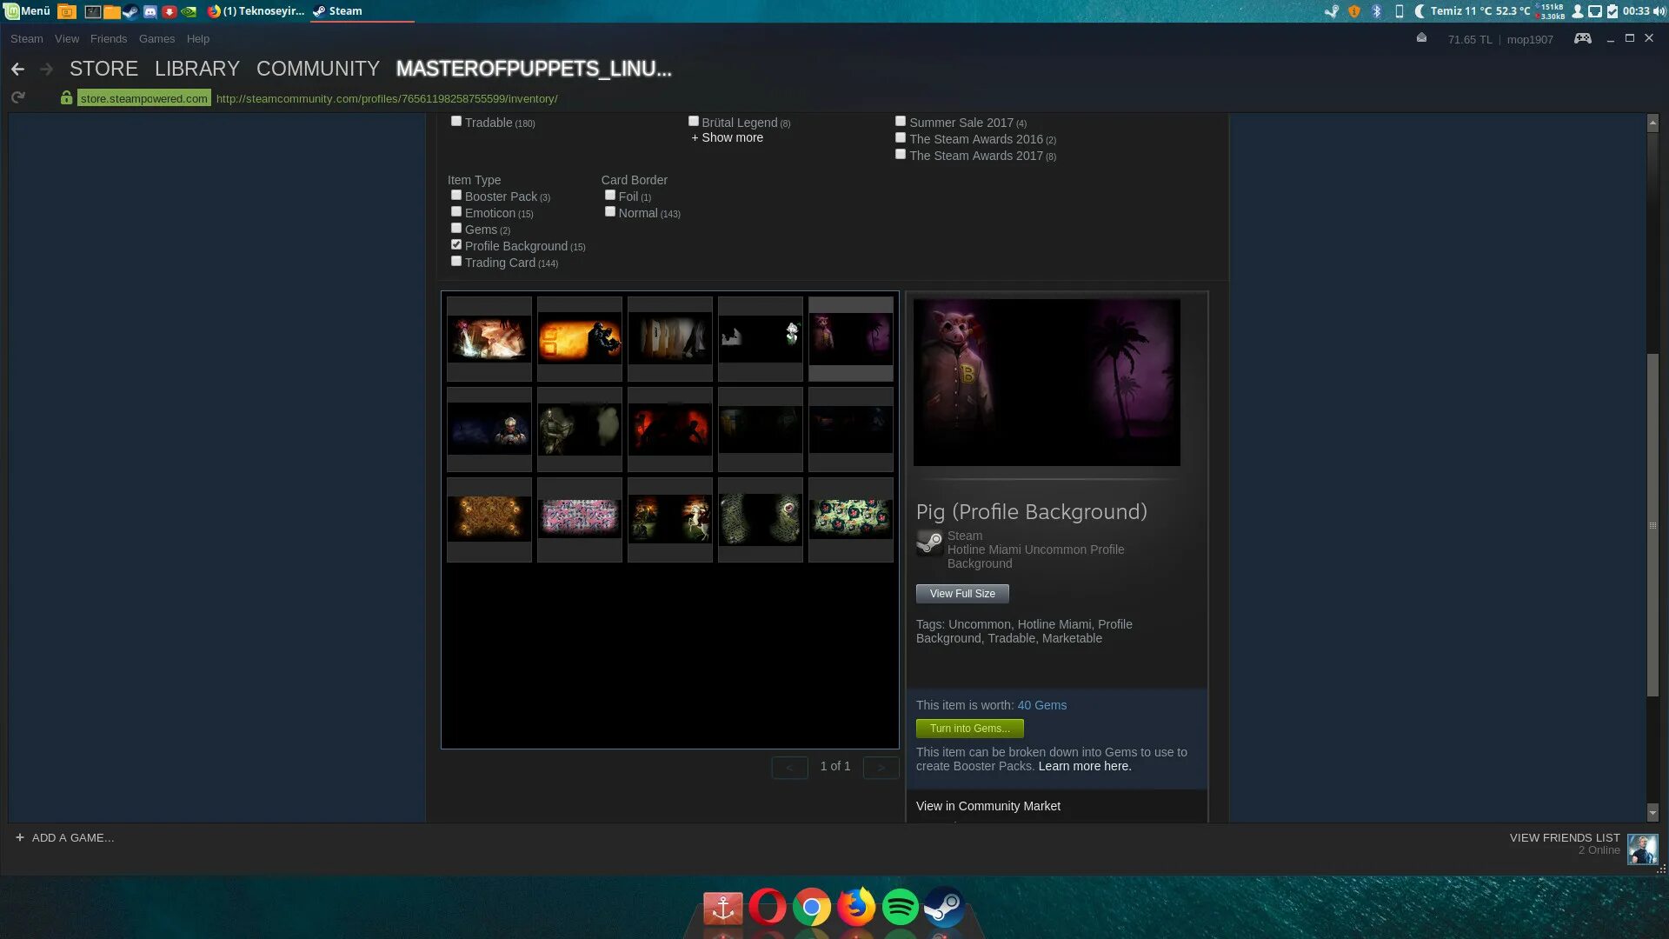Go to previous inventory page arrow
Image resolution: width=1669 pixels, height=939 pixels.
(789, 767)
